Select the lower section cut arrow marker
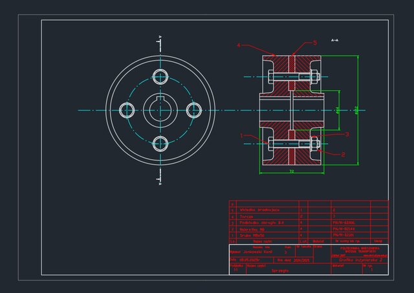 coord(160,180)
